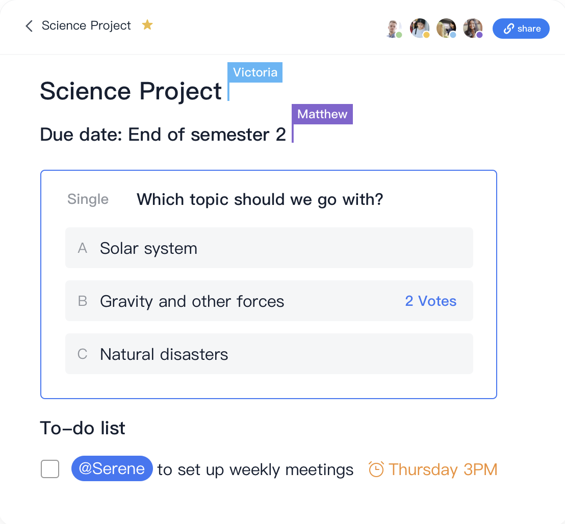This screenshot has height=524, width=565.
Task: Click the back chevron in the header
Action: (x=29, y=25)
